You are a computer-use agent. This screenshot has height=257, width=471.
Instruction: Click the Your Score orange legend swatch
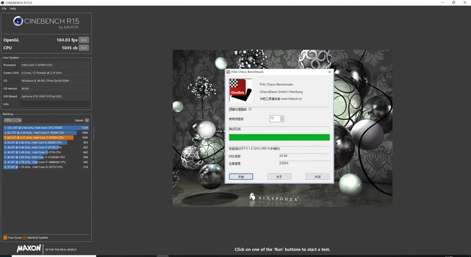coord(5,238)
